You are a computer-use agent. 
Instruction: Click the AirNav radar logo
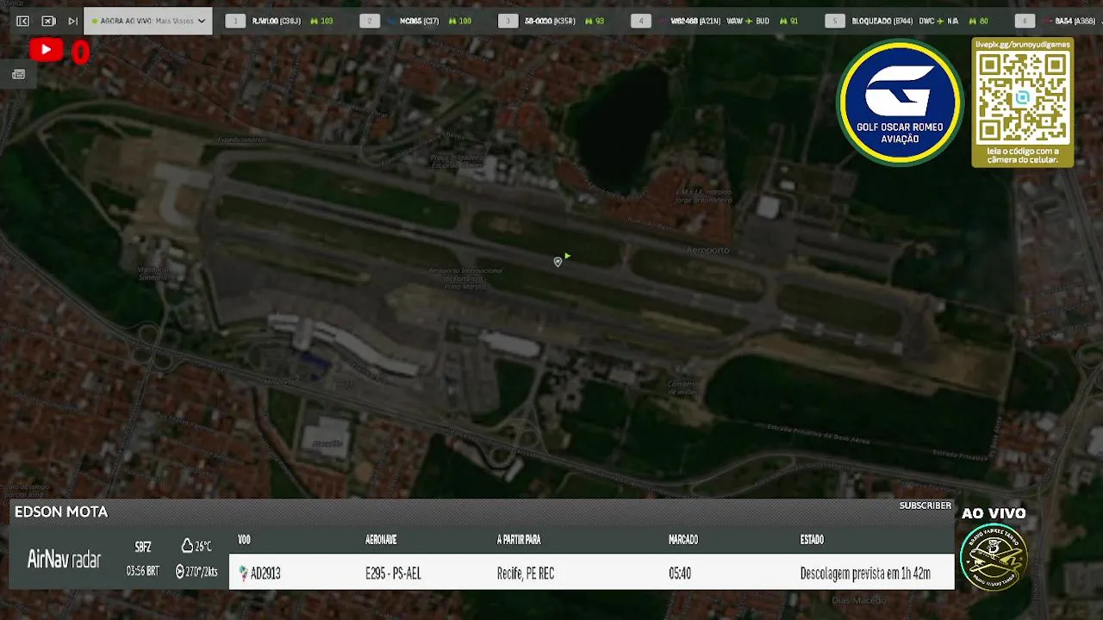point(64,560)
